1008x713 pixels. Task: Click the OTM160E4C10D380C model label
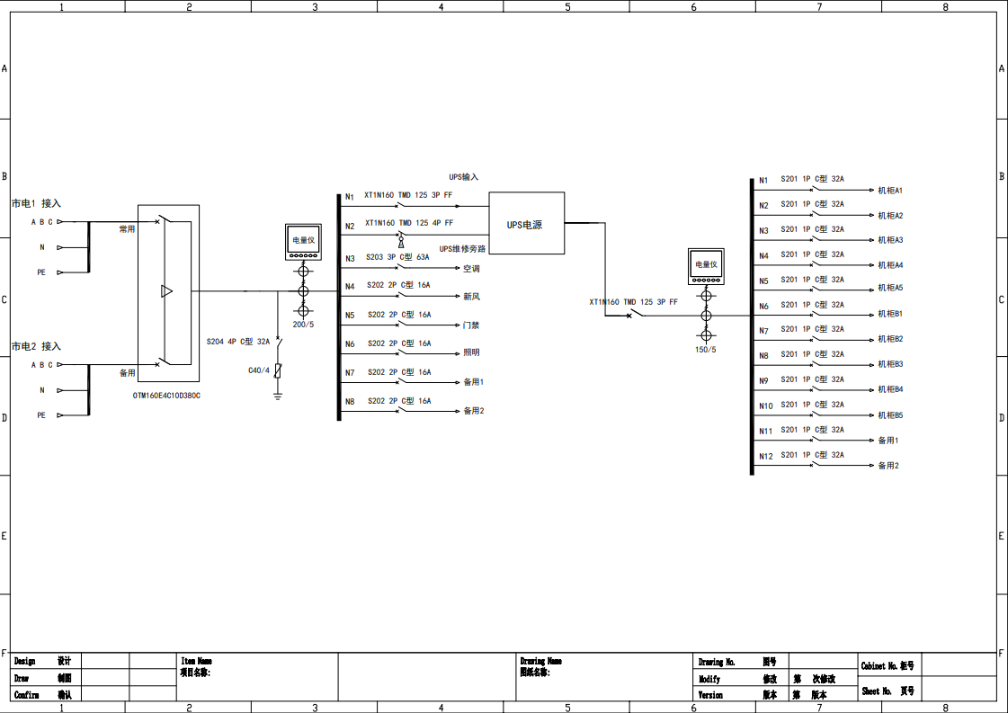point(166,395)
